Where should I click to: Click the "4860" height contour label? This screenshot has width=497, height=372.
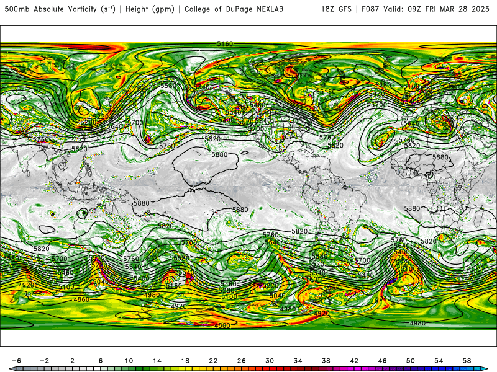(81, 299)
